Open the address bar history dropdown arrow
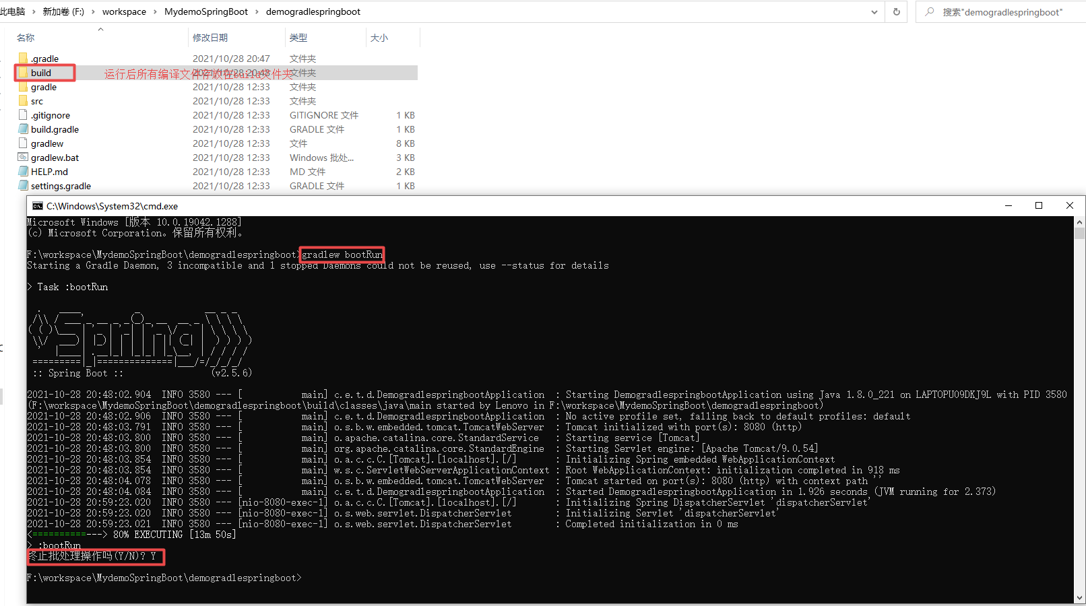The image size is (1086, 606). 874,11
